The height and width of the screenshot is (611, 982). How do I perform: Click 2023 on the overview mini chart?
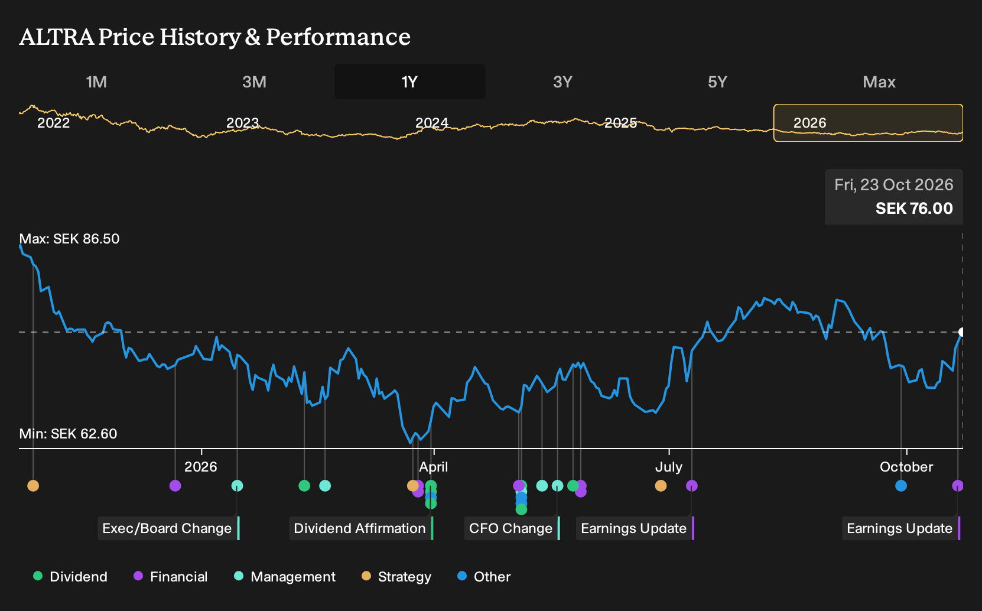click(x=243, y=123)
